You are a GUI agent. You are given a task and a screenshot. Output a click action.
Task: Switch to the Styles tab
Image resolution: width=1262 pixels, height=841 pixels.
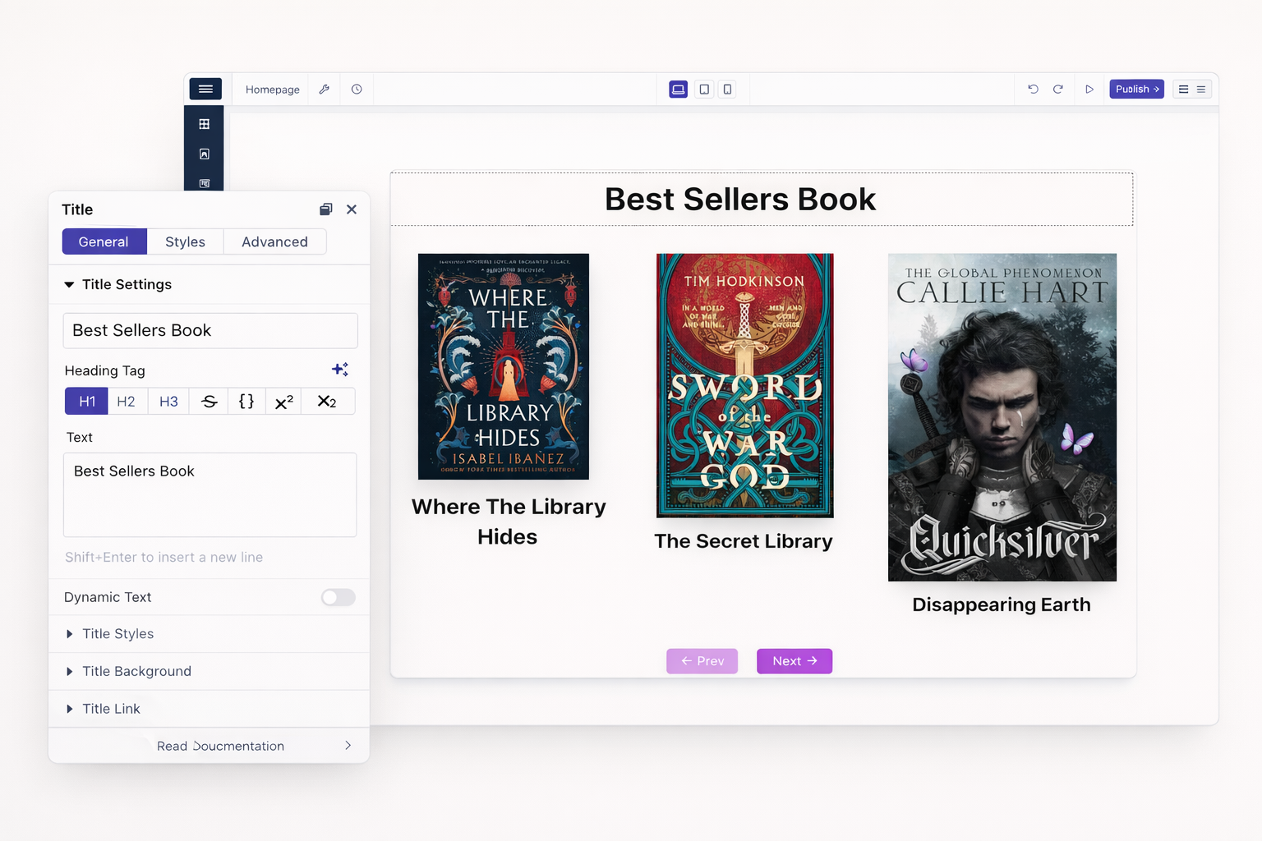(x=185, y=241)
